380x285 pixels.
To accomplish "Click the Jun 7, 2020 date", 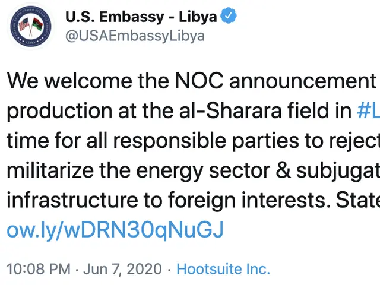I will point(123,269).
